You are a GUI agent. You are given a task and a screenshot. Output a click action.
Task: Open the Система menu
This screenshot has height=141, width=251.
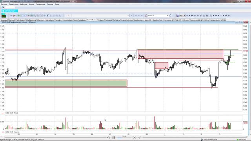pyautogui.click(x=4, y=4)
